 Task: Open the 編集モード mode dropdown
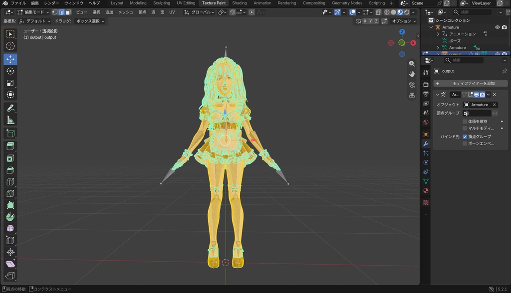pos(33,12)
